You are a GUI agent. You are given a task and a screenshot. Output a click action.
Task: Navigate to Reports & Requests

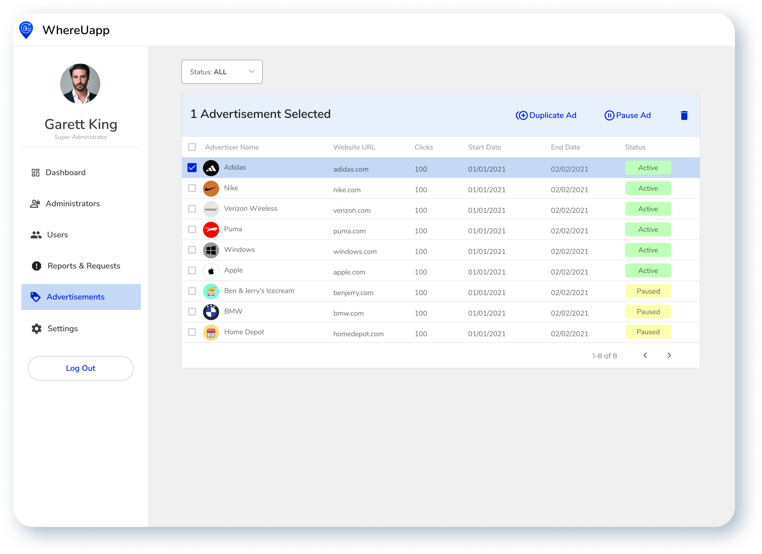click(x=83, y=266)
